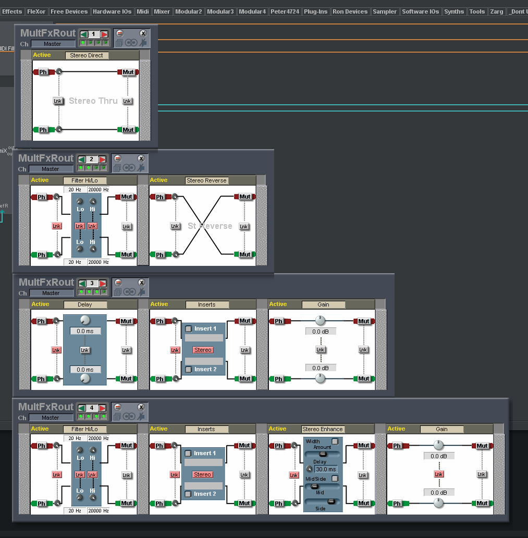528x538 pixels.
Task: Enable the Insert 1 checkbox in the Inserts module
Action: (x=189, y=328)
